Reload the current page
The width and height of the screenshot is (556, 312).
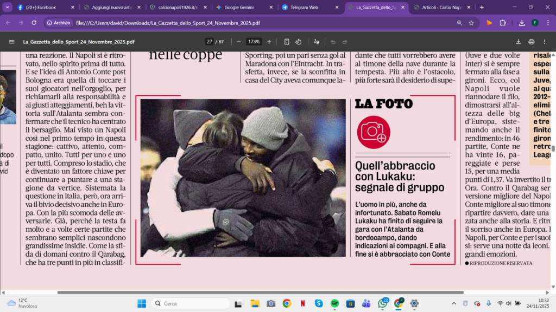[34, 23]
